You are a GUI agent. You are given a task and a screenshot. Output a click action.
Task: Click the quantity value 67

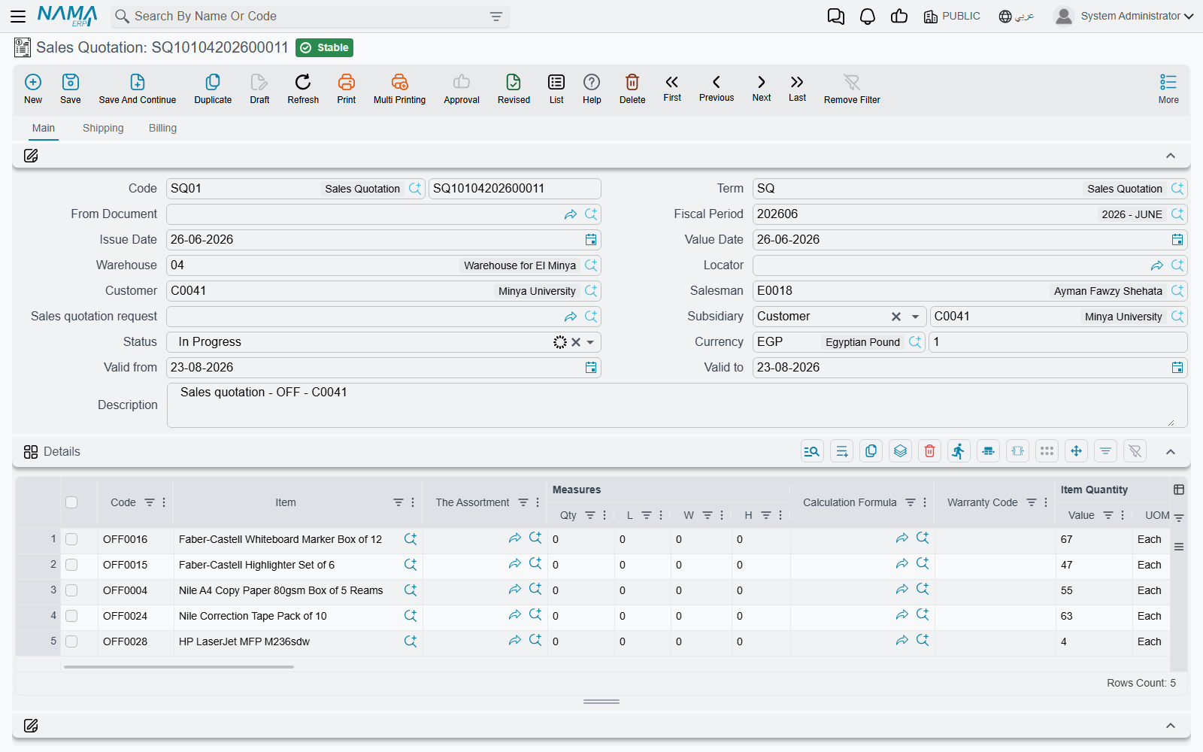1066,539
